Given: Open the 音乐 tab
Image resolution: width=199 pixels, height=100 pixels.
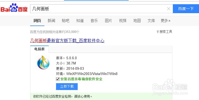Looking at the screenshot, I should pyautogui.click(x=94, y=21).
